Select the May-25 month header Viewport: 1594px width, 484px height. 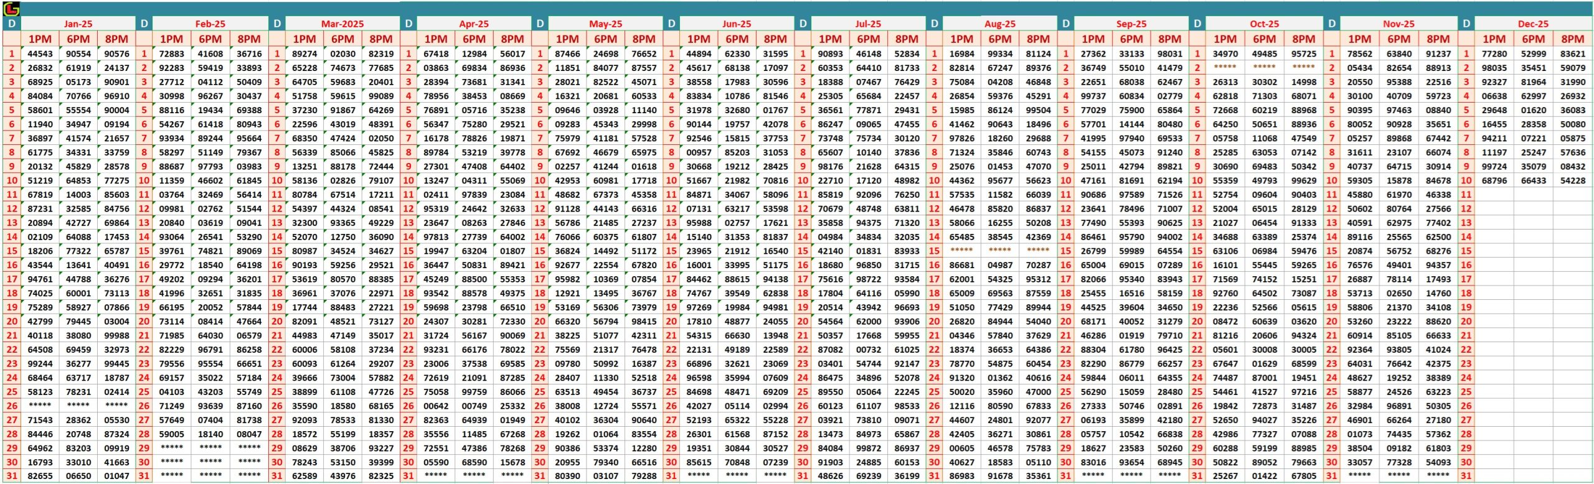606,24
